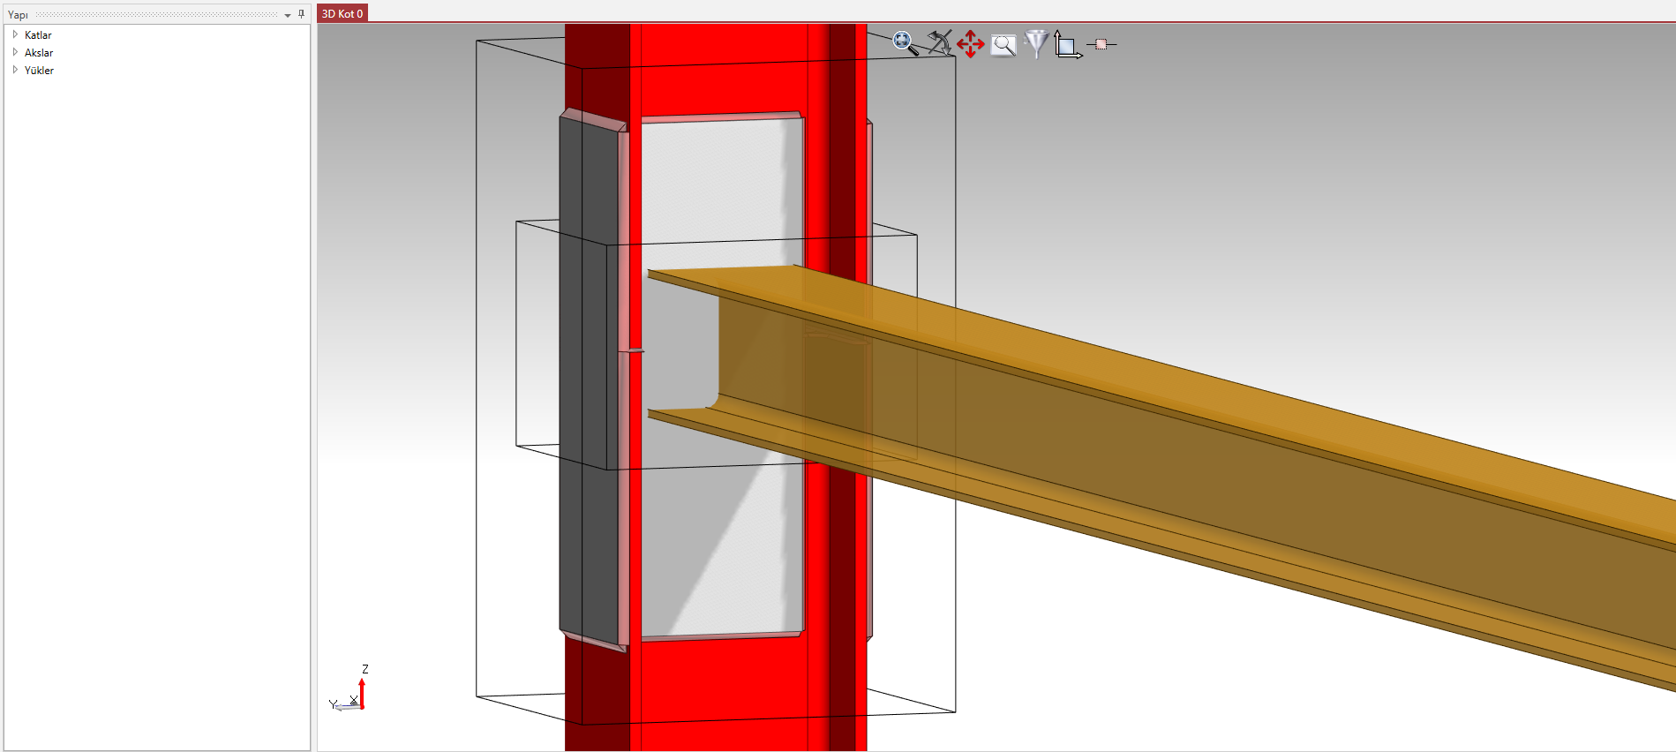The width and height of the screenshot is (1676, 752).
Task: Click the coordinate axes plane icon
Action: (1067, 45)
